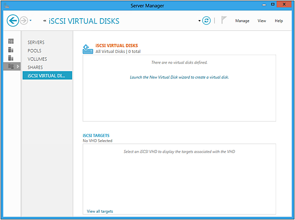Open the Notifications flag icon
The width and height of the screenshot is (295, 220).
coord(224,21)
